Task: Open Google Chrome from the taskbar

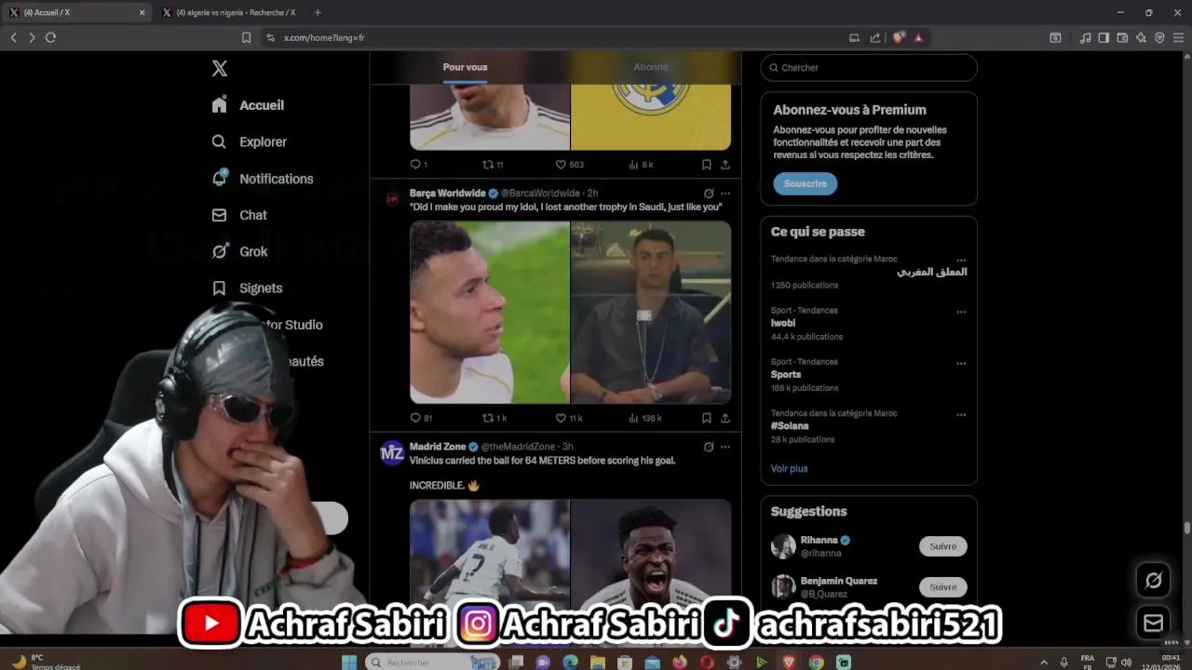Action: click(x=816, y=662)
